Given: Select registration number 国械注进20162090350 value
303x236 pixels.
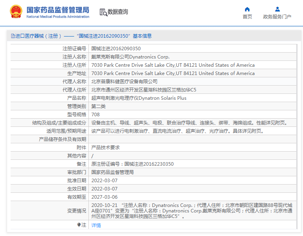Looking at the screenshot, I should pyautogui.click(x=116, y=49).
